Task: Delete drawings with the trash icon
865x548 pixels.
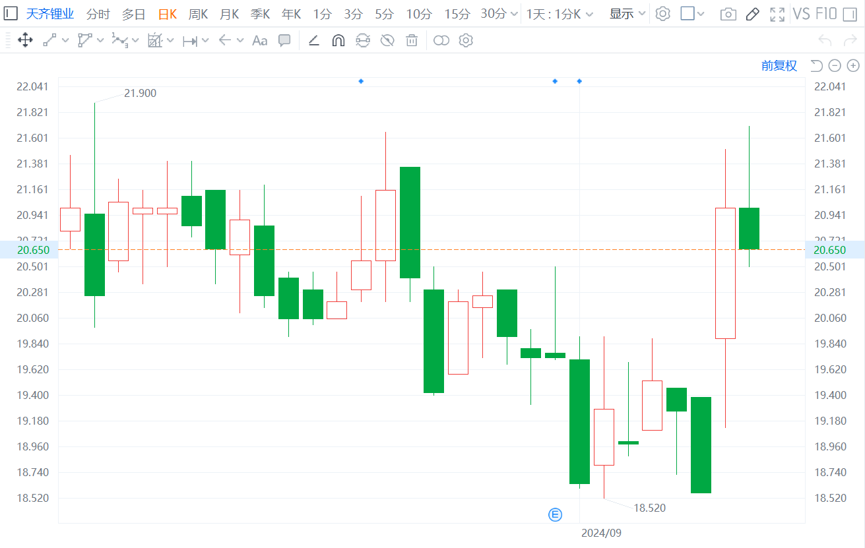Action: click(x=412, y=41)
